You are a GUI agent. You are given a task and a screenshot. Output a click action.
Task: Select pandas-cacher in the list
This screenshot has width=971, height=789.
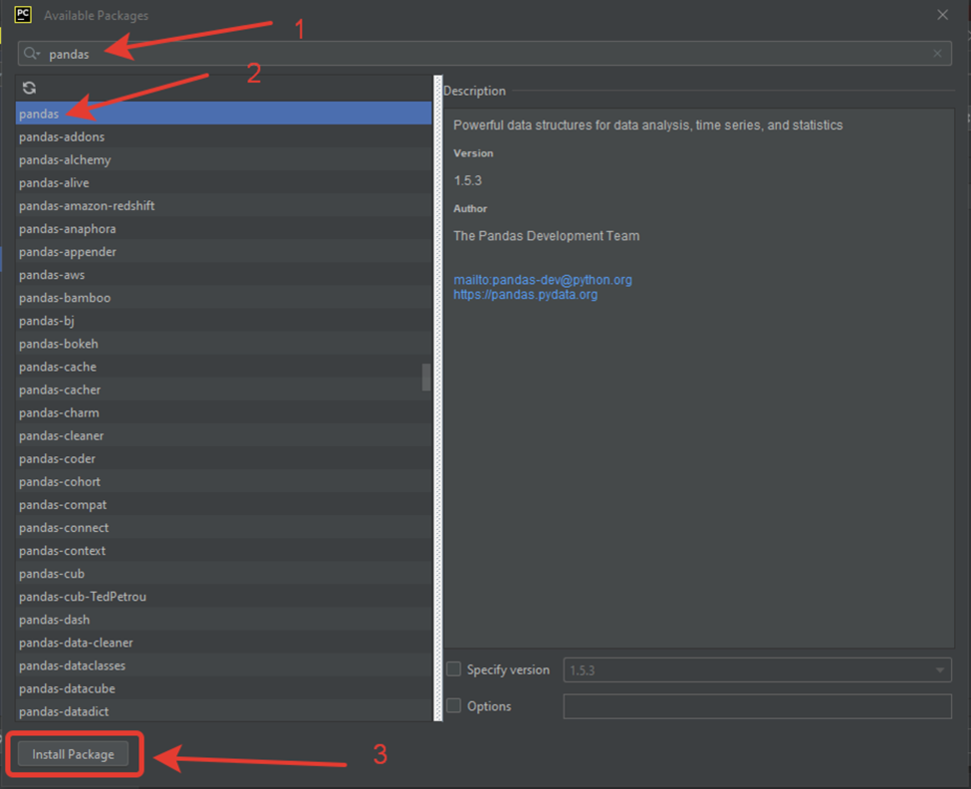point(223,390)
